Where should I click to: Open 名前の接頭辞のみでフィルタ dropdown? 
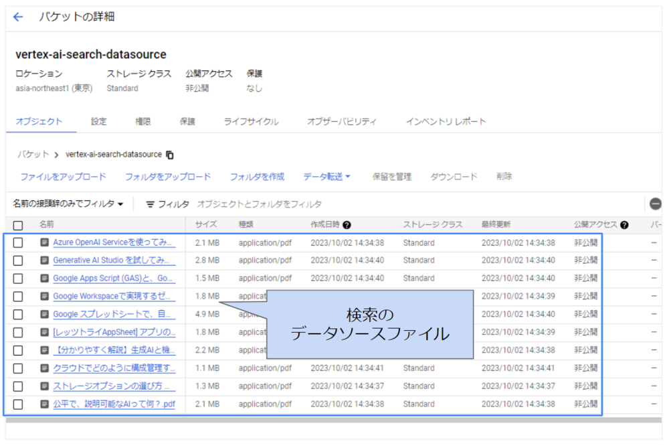(68, 204)
